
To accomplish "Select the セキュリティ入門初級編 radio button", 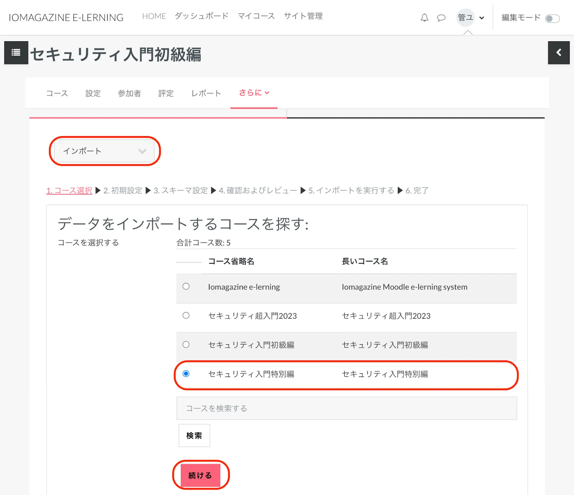I will [x=186, y=344].
